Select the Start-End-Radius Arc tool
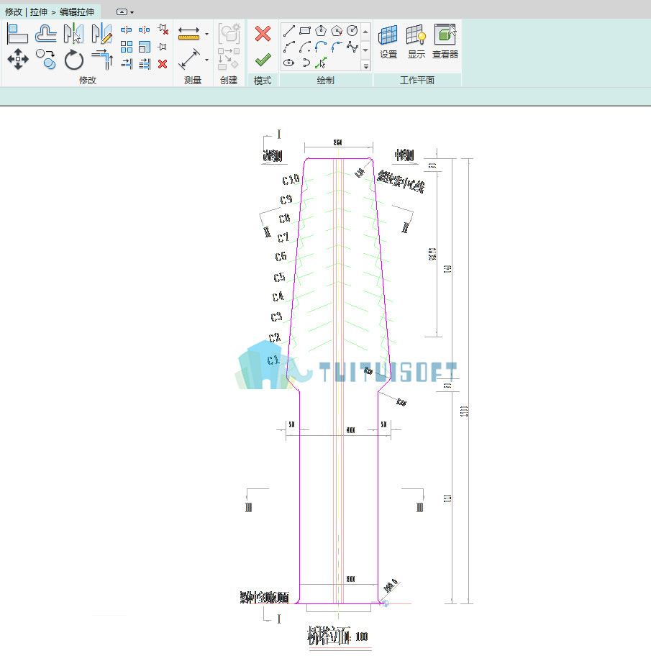 coord(289,47)
